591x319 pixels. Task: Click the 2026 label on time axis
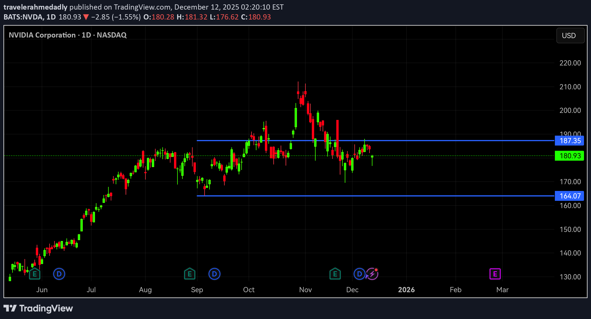coord(406,290)
